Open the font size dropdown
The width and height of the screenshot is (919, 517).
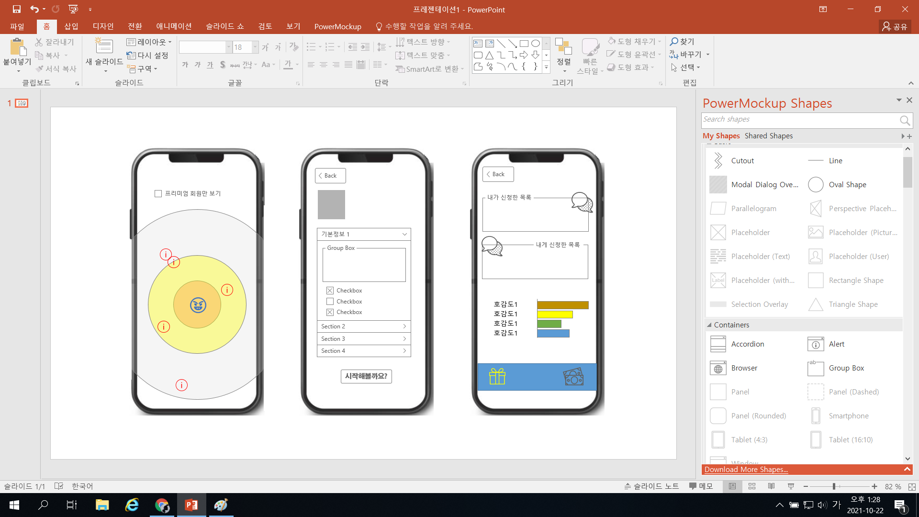pyautogui.click(x=255, y=47)
